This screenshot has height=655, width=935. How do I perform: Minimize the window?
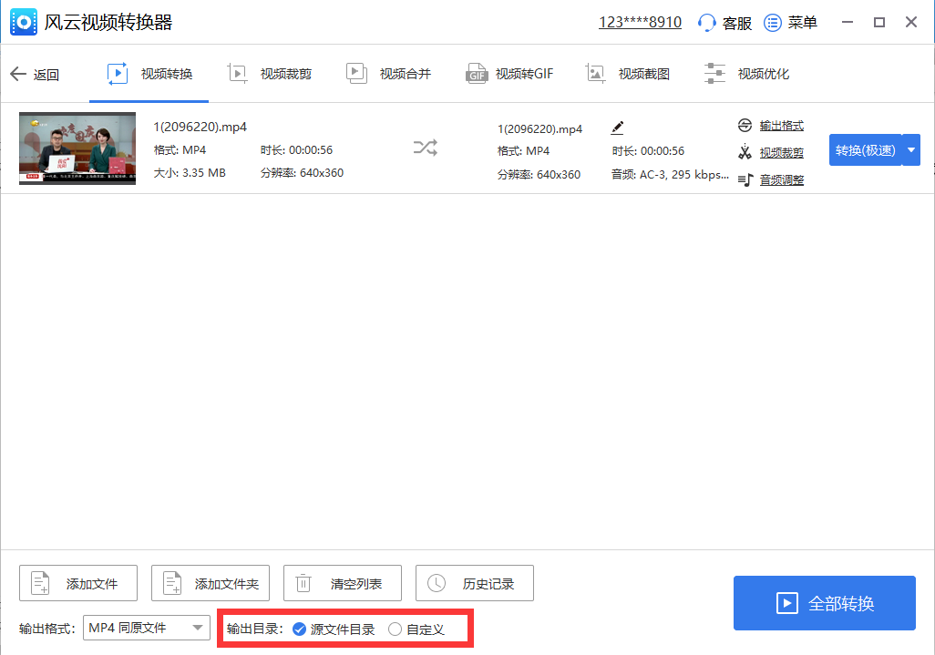point(848,23)
